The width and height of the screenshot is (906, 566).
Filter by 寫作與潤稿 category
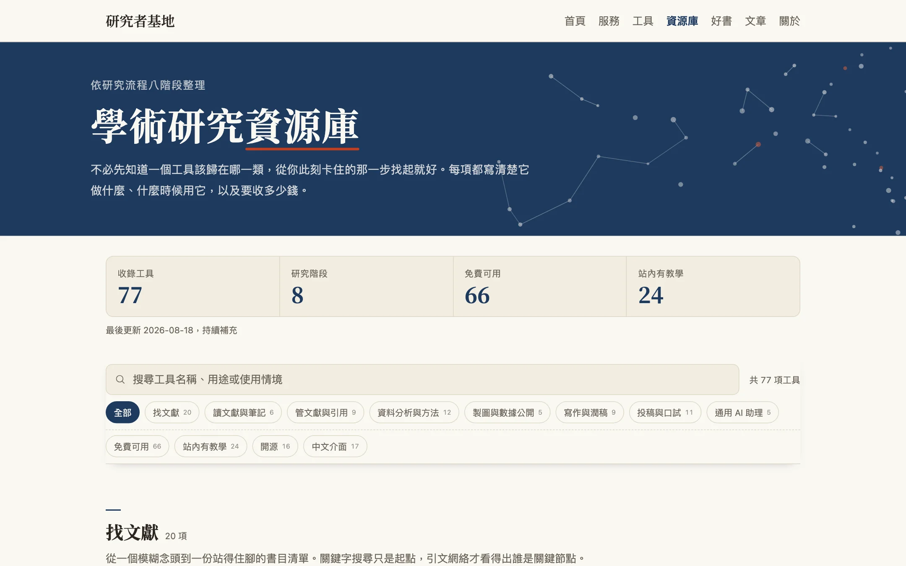(590, 413)
